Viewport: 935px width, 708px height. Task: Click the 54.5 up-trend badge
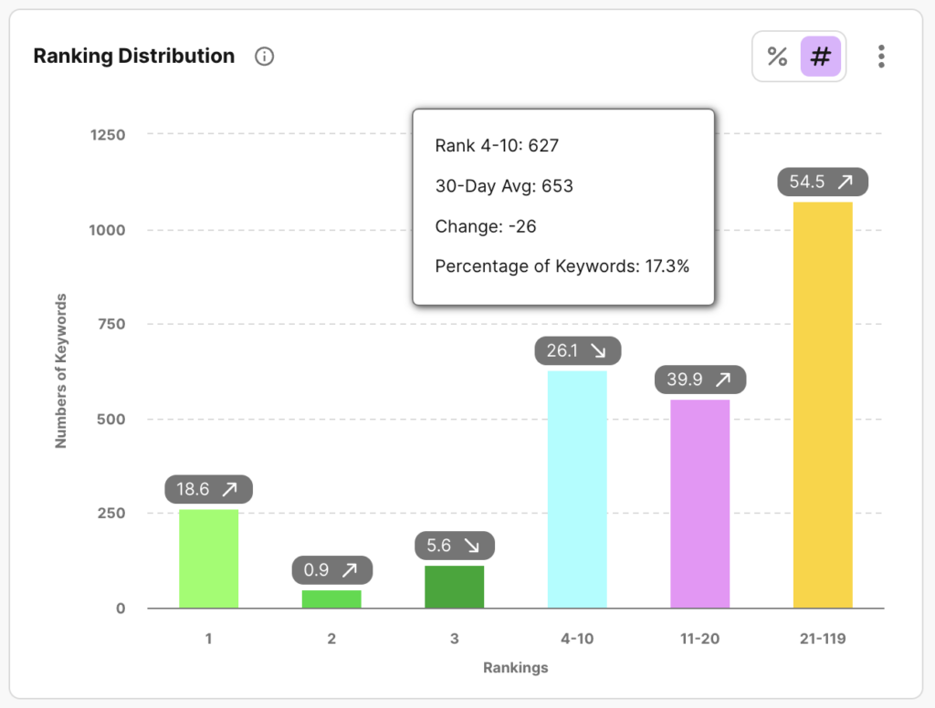823,182
